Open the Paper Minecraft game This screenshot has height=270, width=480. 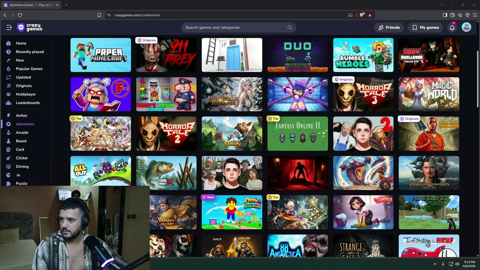pos(100,55)
